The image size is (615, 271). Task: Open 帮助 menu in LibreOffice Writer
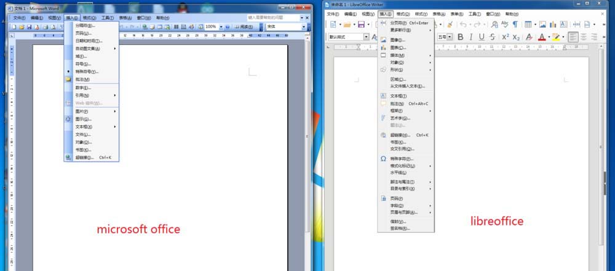pos(511,14)
